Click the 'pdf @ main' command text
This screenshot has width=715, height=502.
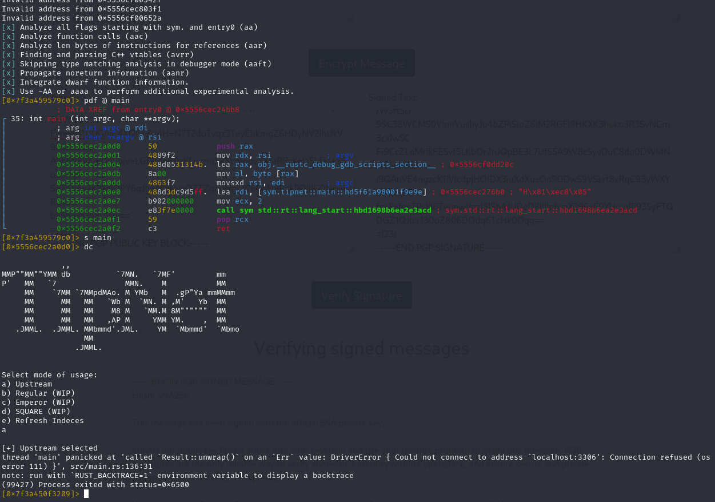coord(107,101)
